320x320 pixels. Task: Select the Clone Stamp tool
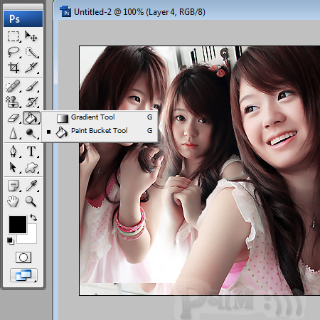tap(14, 102)
